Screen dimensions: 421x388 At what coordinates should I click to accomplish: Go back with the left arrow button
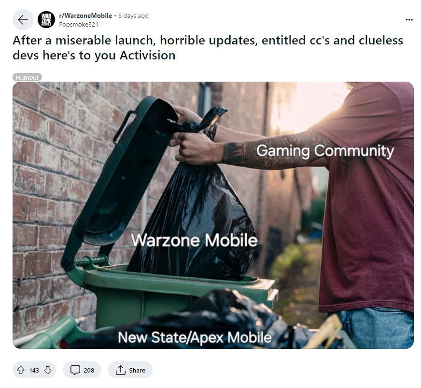click(x=23, y=20)
